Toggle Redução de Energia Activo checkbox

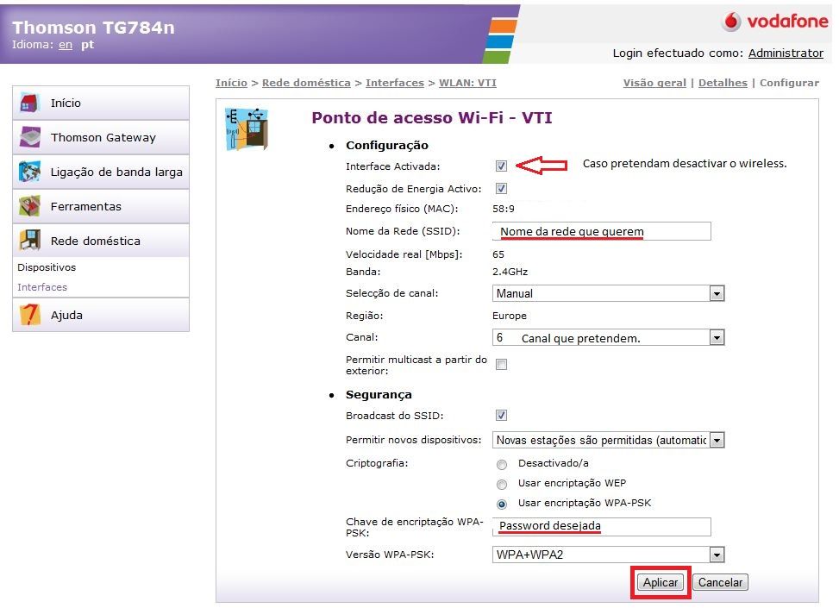(x=501, y=188)
